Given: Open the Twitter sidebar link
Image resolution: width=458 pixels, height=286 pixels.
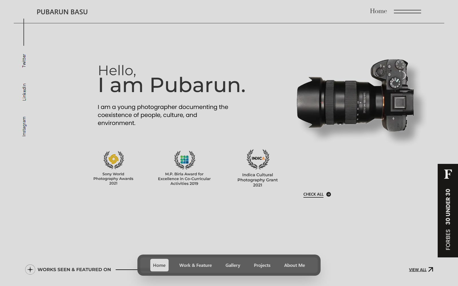Looking at the screenshot, I should (x=24, y=61).
